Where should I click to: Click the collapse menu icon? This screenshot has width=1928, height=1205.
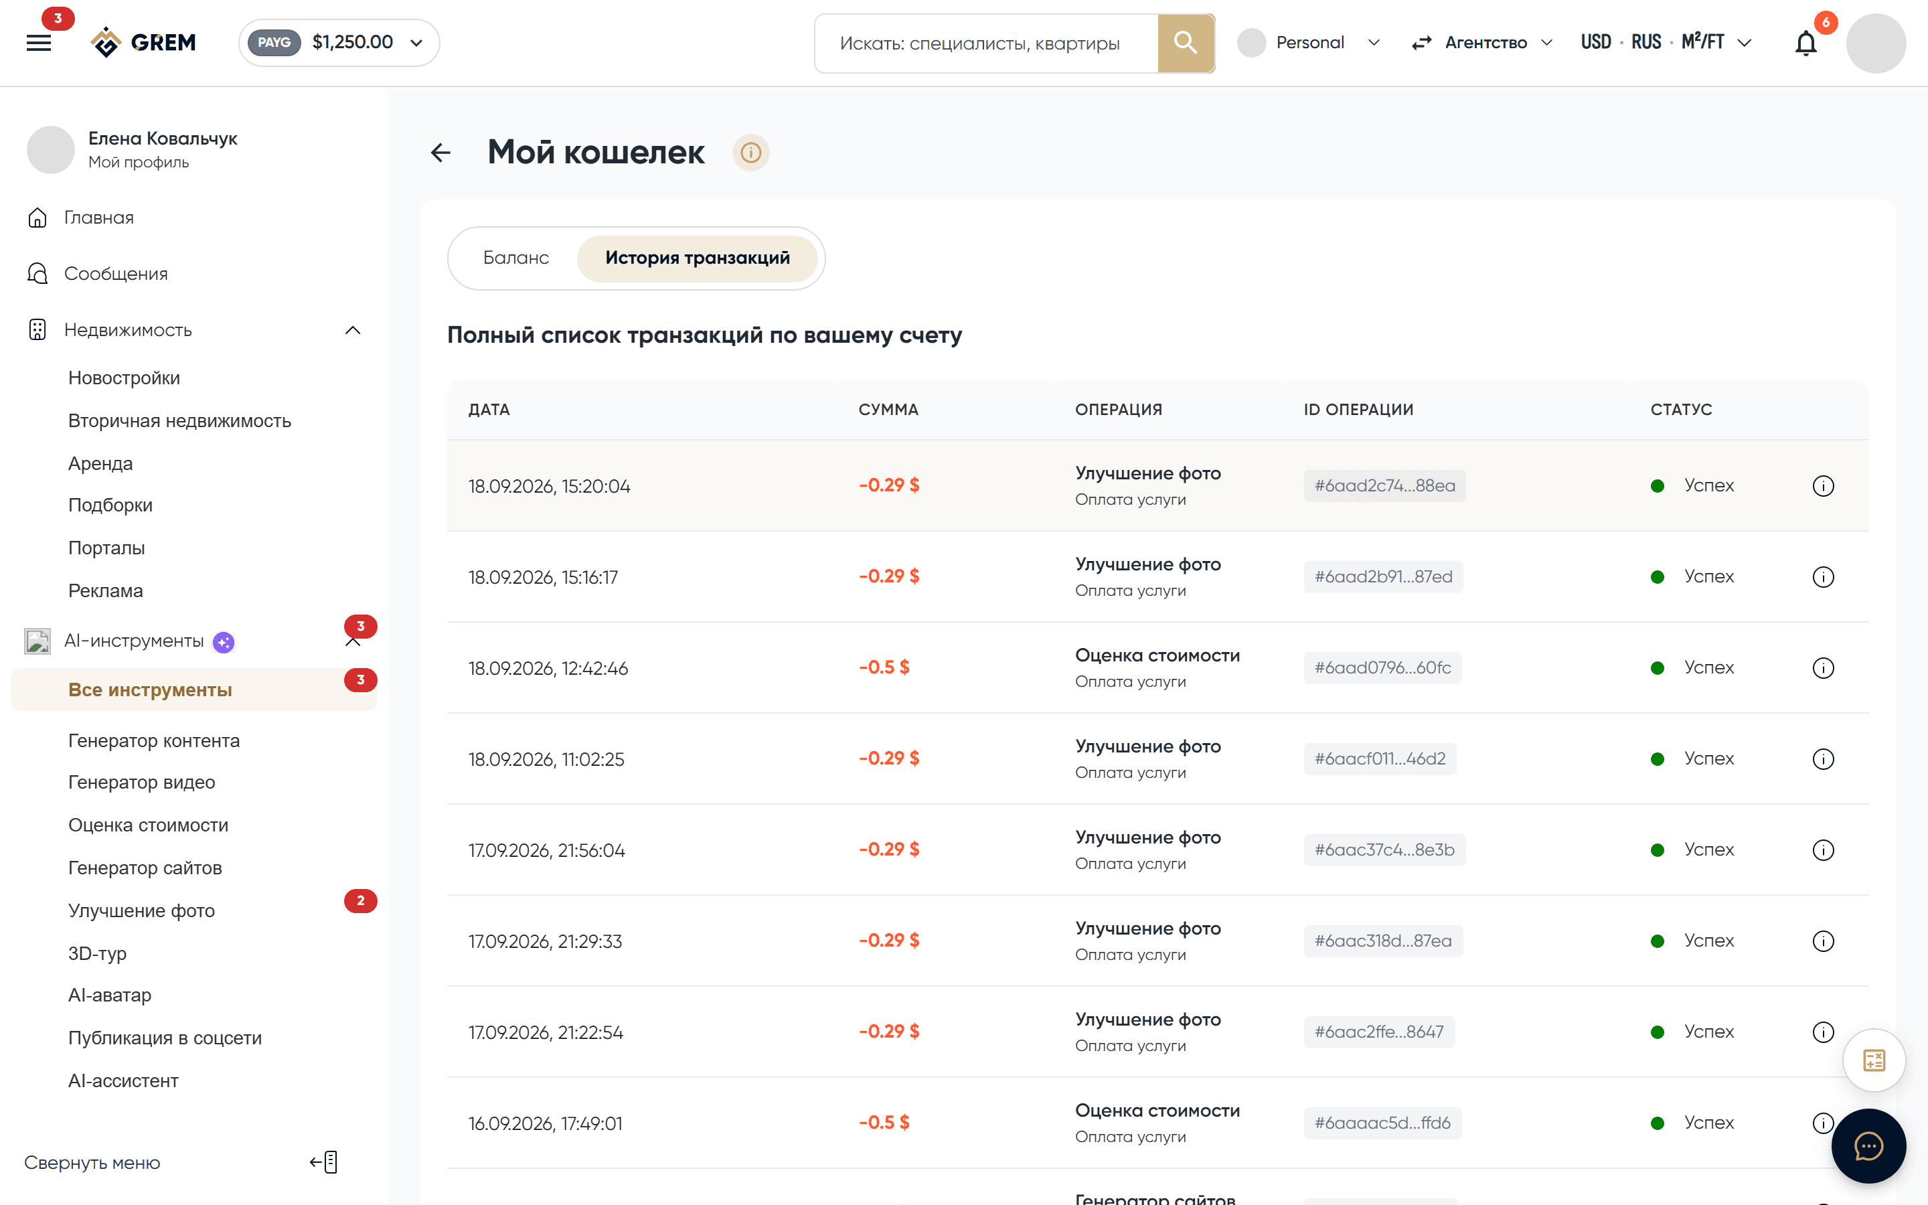(324, 1162)
